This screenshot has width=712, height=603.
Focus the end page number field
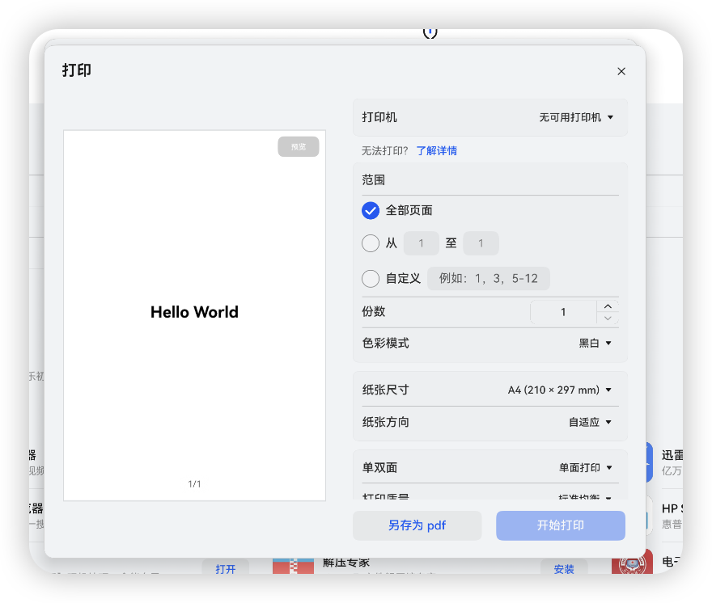click(481, 243)
